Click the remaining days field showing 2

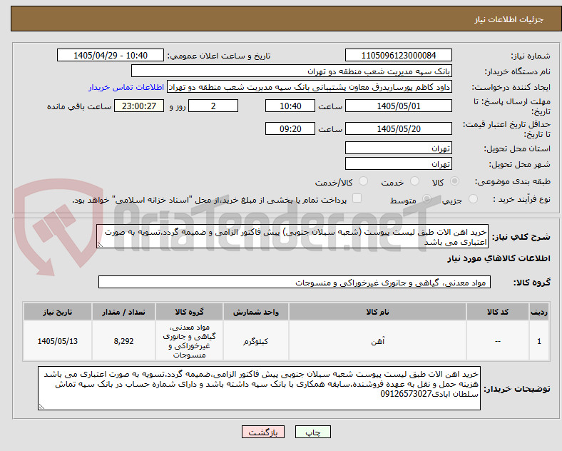point(213,106)
